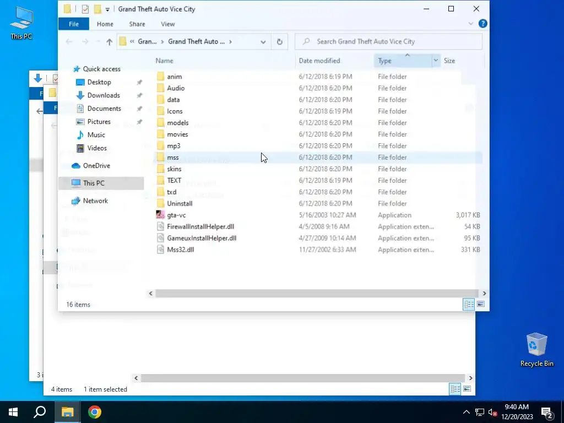This screenshot has width=564, height=423.
Task: Click the data folder icon
Action: [x=161, y=100]
